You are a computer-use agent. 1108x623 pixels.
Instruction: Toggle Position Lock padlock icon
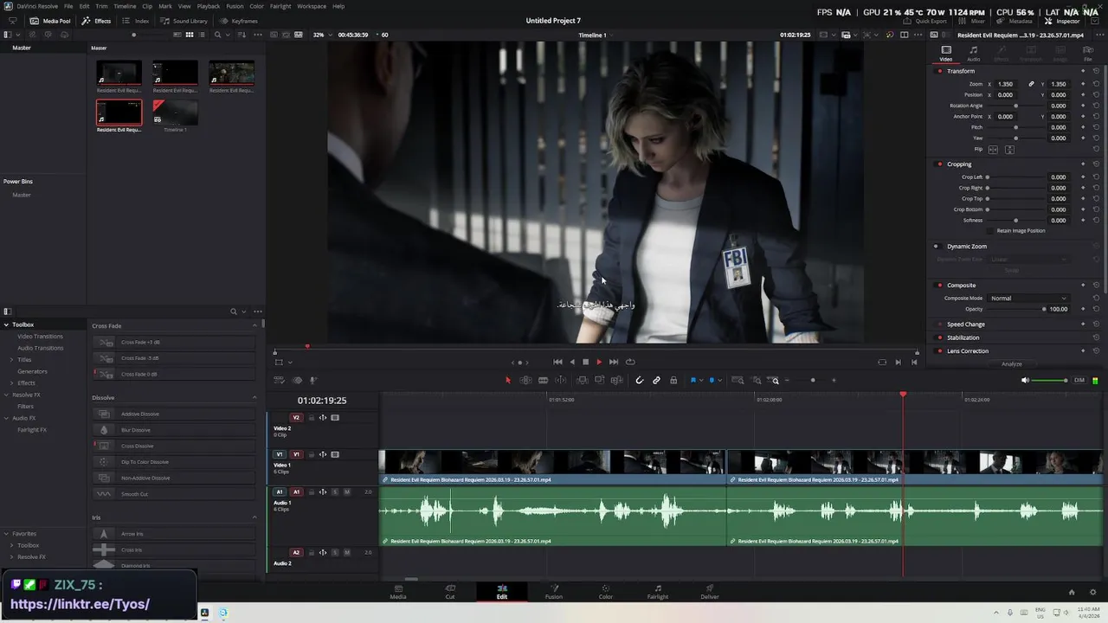coord(673,380)
